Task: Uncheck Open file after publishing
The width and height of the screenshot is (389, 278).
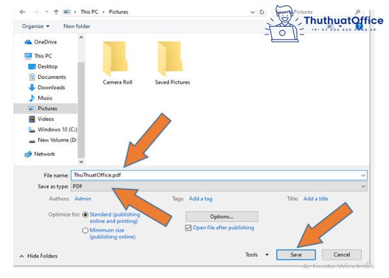Action: point(188,228)
